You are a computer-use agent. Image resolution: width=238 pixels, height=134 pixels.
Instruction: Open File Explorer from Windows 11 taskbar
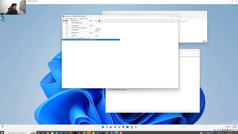pyautogui.click(x=119, y=127)
